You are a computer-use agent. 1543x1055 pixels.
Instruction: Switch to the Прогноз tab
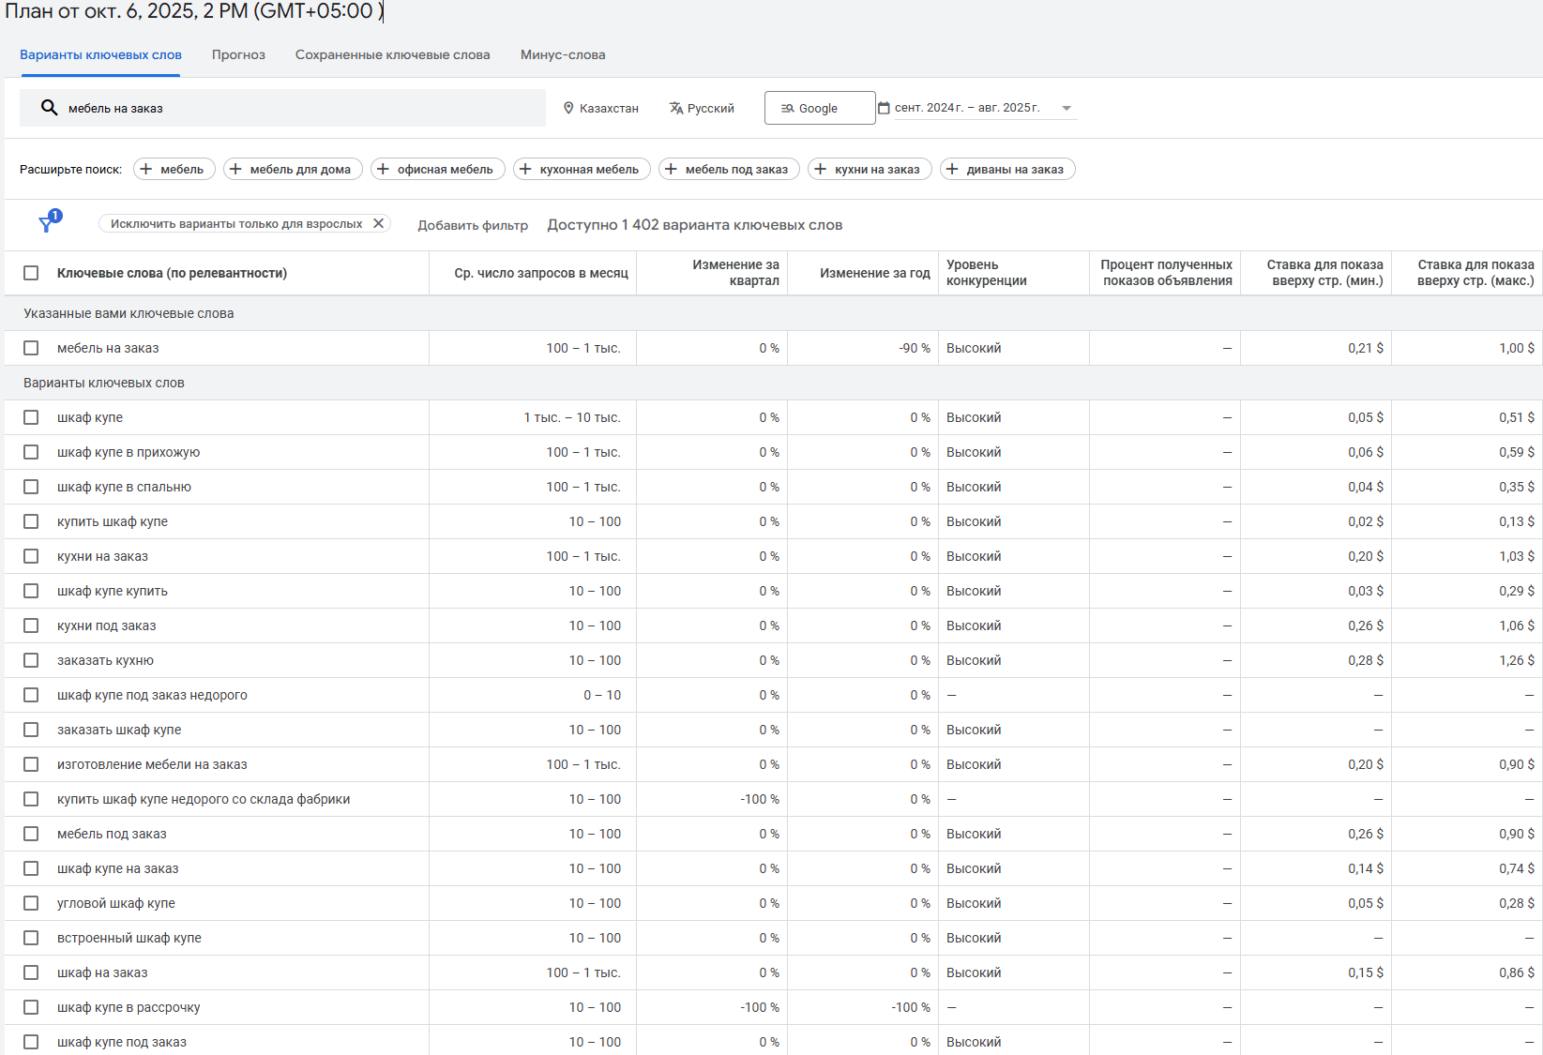(x=238, y=54)
